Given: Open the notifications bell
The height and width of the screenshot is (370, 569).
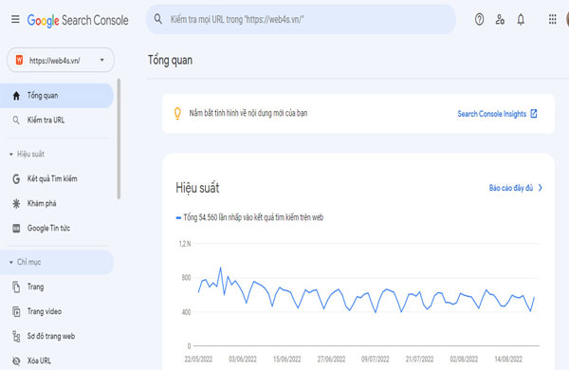Looking at the screenshot, I should tap(521, 19).
